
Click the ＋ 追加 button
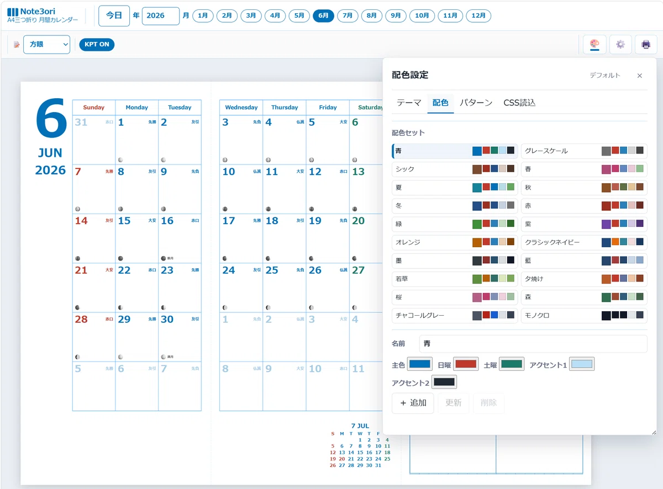(413, 403)
